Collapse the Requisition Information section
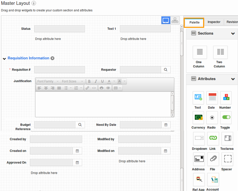238x191 pixels. coord(4,59)
